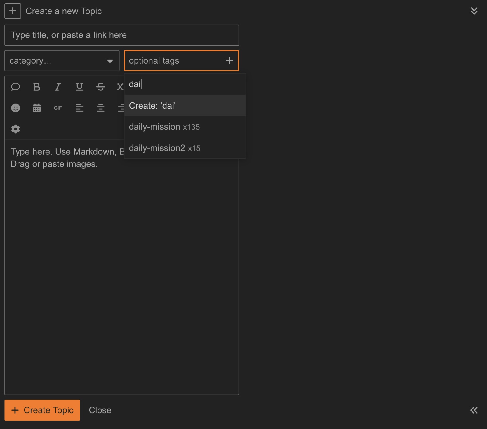Align text to the left
The image size is (487, 429).
pos(79,108)
